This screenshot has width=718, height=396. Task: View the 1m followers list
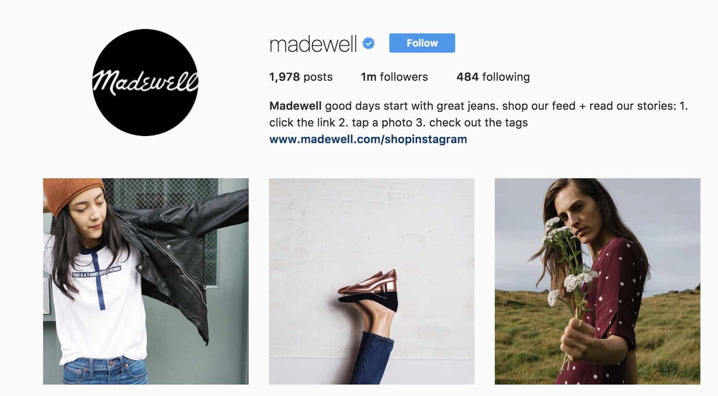[x=394, y=77]
